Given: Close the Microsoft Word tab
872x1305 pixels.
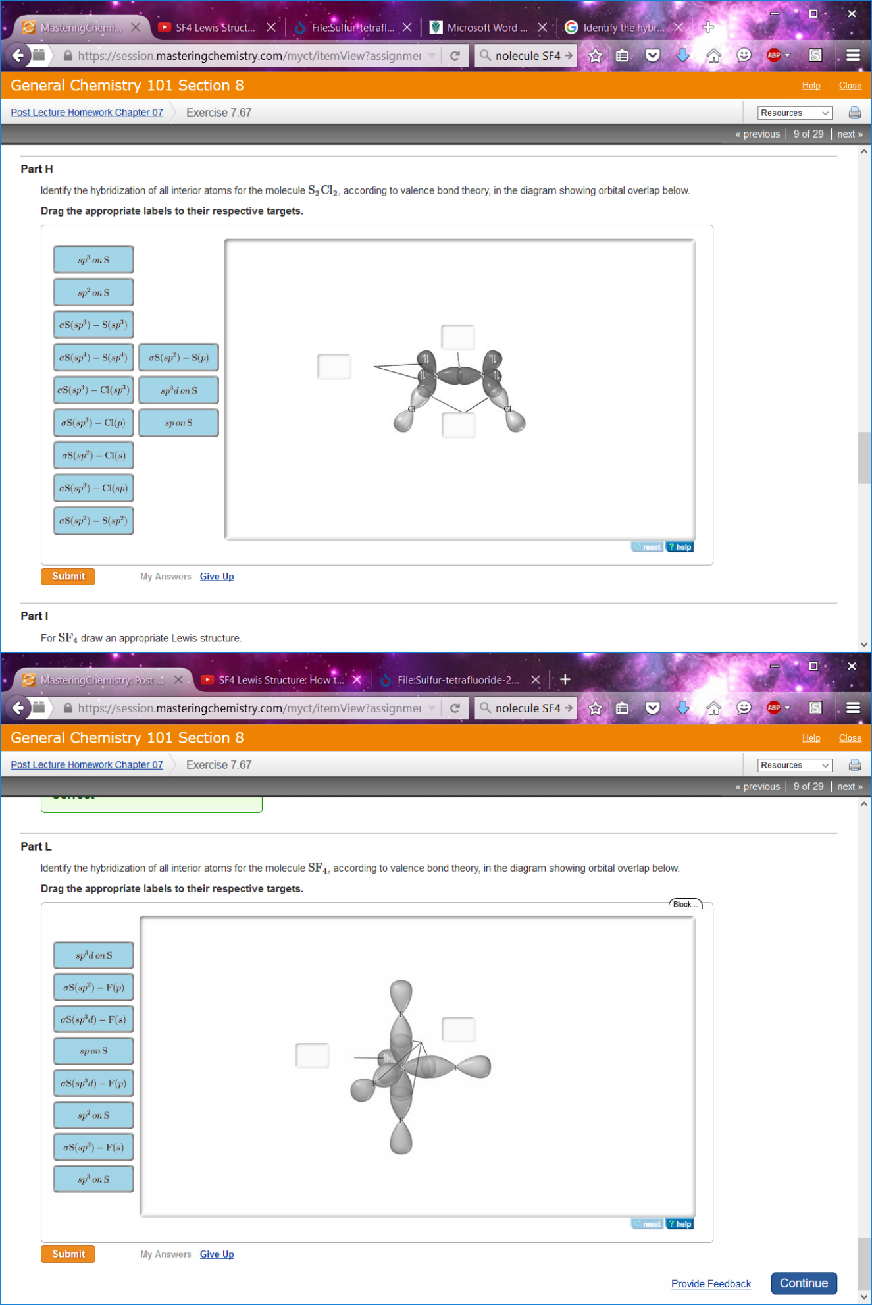Looking at the screenshot, I should coord(542,28).
